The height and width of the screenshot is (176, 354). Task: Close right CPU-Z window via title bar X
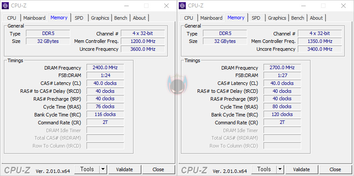343,6
